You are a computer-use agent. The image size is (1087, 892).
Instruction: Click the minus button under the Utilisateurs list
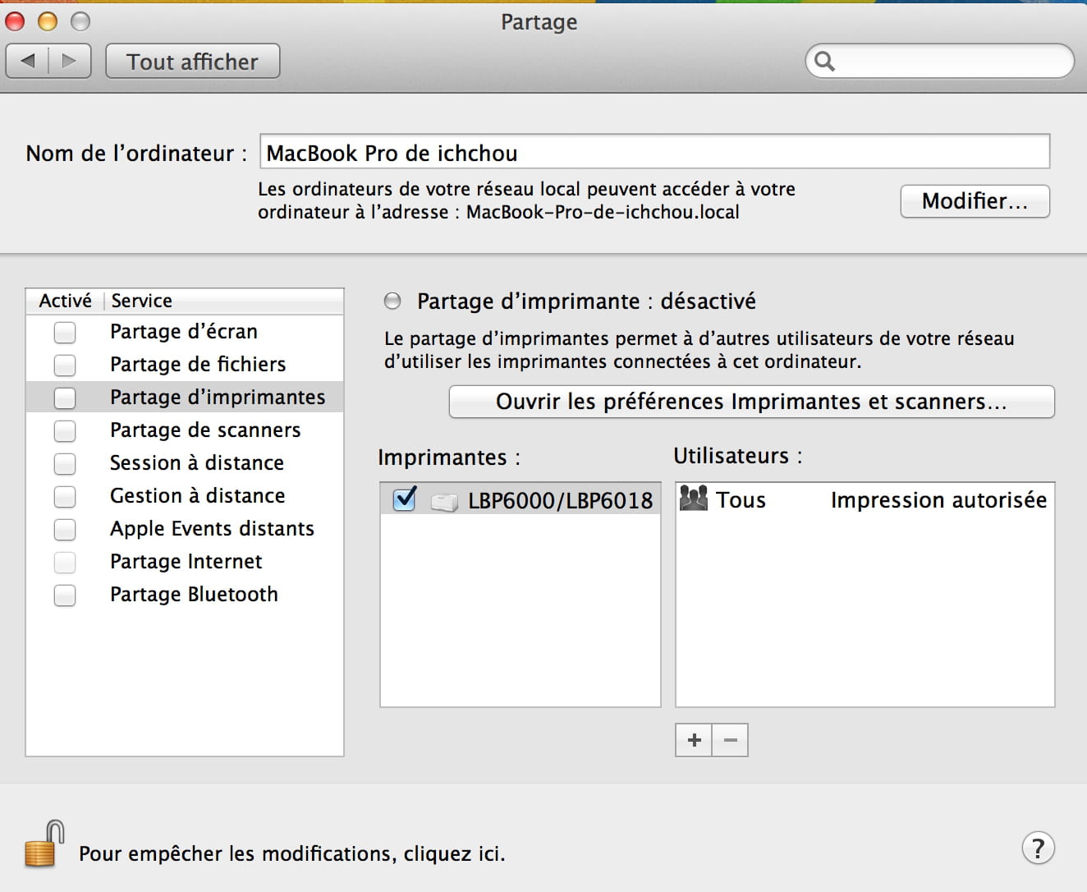pyautogui.click(x=730, y=740)
